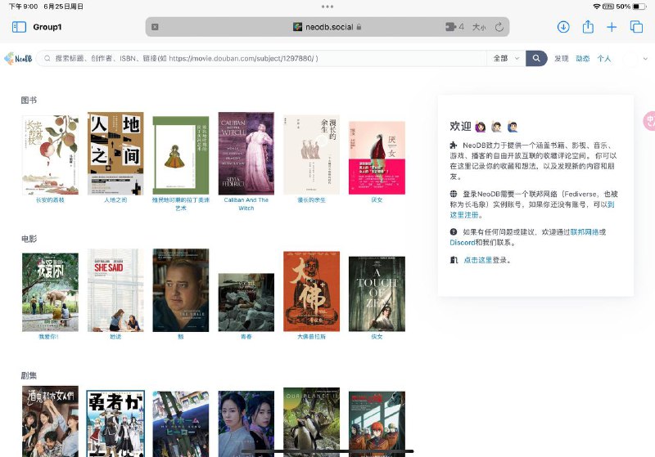Click the Discord contact link
The width and height of the screenshot is (655, 457).
click(462, 243)
